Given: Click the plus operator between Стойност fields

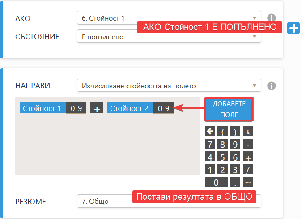Looking at the screenshot, I should [97, 108].
